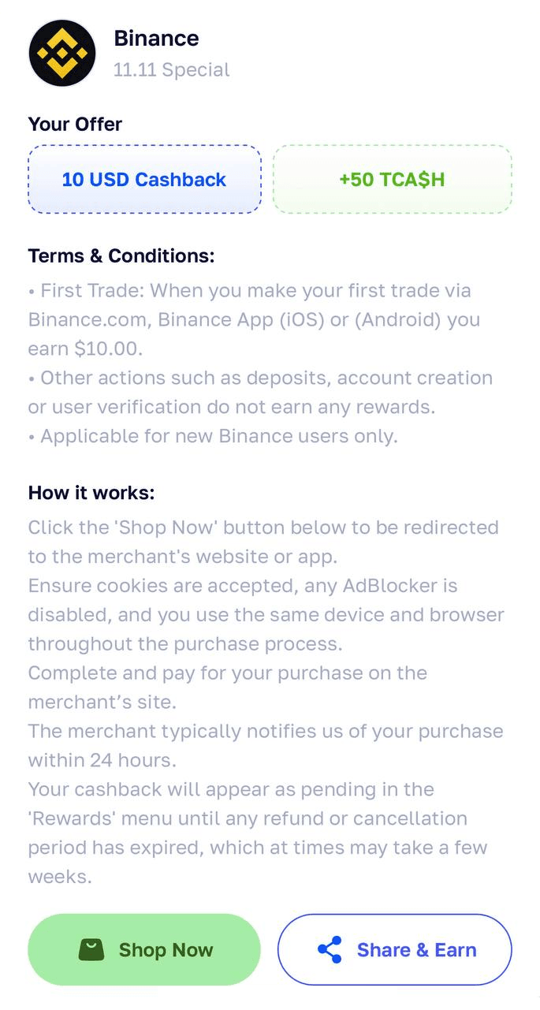The height and width of the screenshot is (1010, 540).
Task: Select the Binance merchant title
Action: [x=156, y=38]
